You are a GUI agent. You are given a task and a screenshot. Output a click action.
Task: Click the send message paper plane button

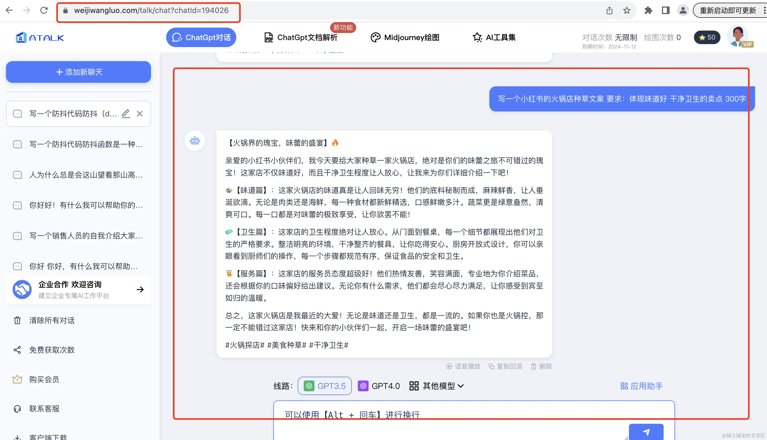pos(646,432)
